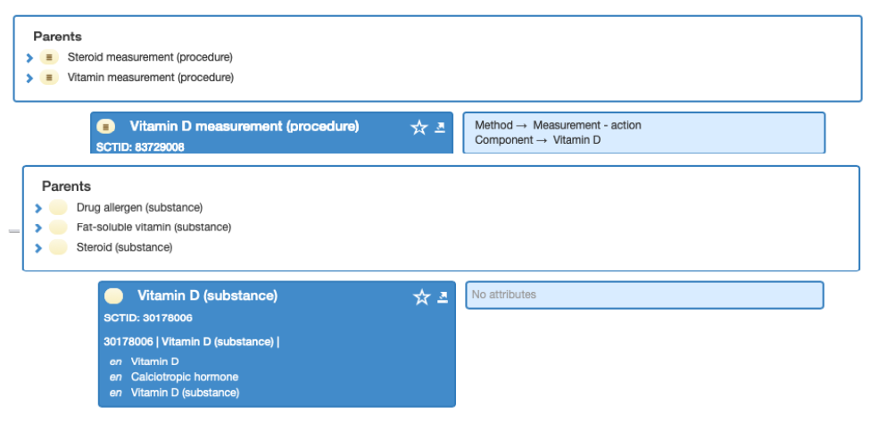Image resolution: width=879 pixels, height=432 pixels.
Task: Click Component Vitamin D attribute
Action: click(x=537, y=140)
